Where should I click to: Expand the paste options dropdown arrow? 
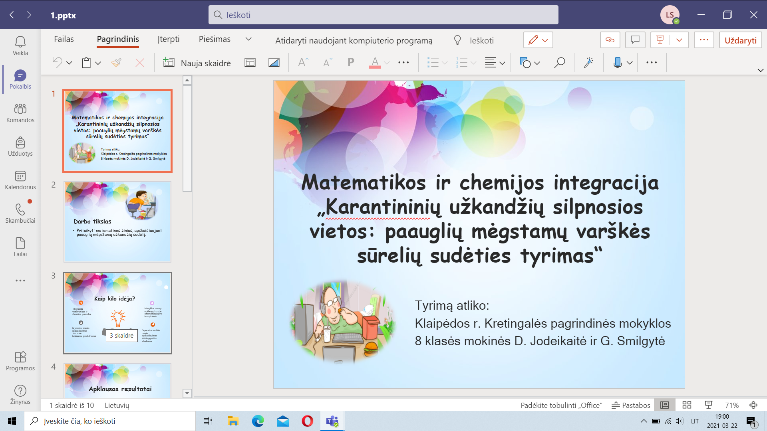coord(98,63)
